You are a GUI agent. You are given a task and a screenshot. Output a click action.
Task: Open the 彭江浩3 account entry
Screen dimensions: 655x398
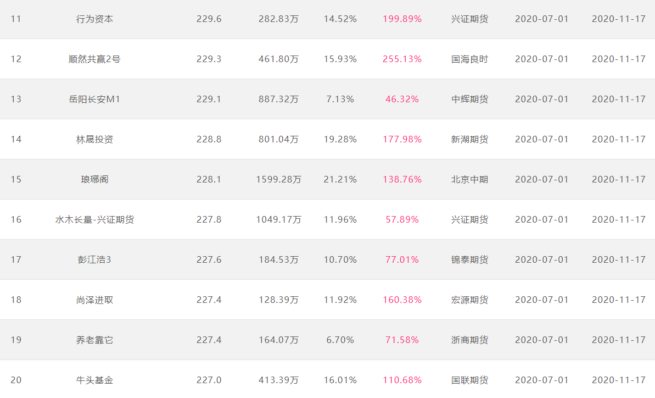94,260
